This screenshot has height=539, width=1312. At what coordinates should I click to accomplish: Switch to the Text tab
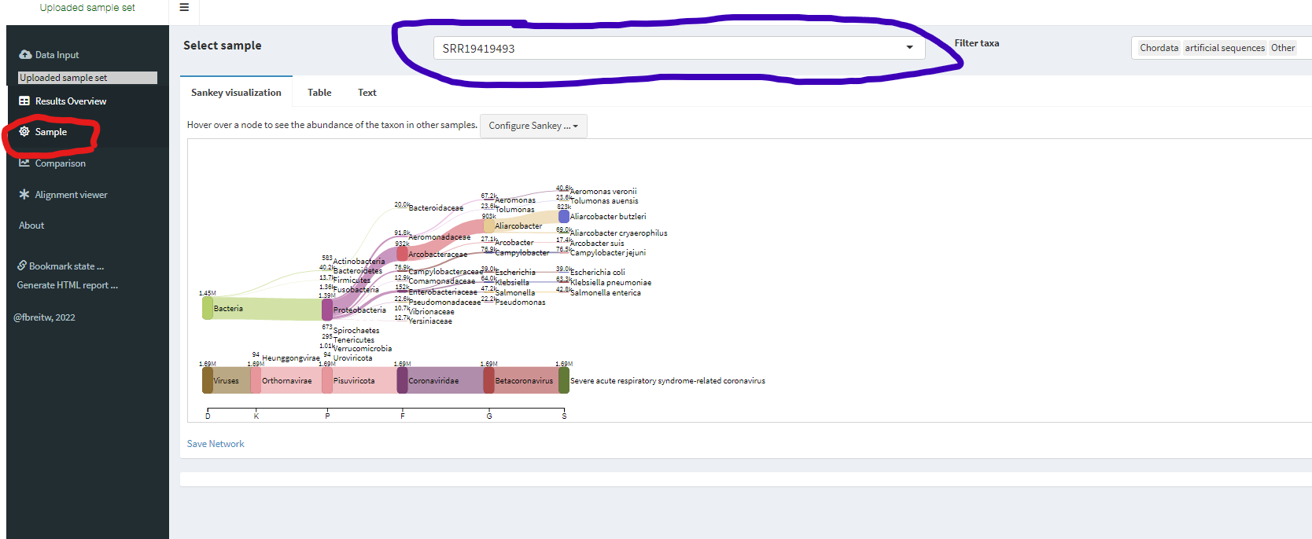coord(367,93)
